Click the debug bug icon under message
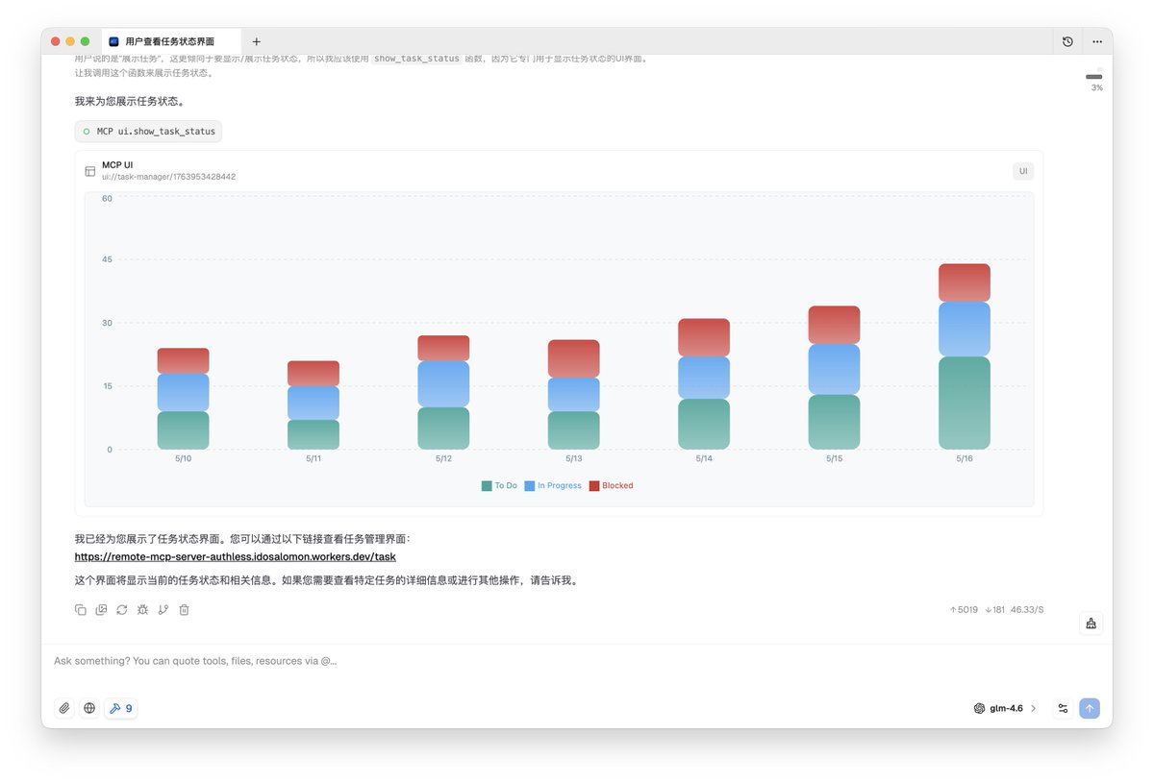 point(142,609)
